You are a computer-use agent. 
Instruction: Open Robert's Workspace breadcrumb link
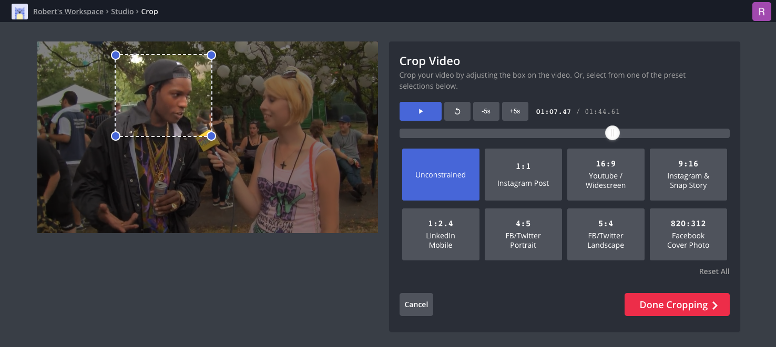(68, 12)
